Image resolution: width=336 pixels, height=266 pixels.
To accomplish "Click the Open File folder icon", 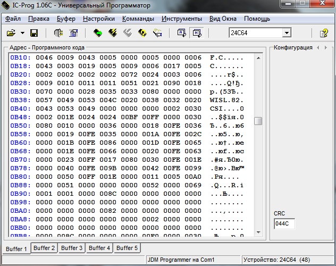I will [x=11, y=33].
